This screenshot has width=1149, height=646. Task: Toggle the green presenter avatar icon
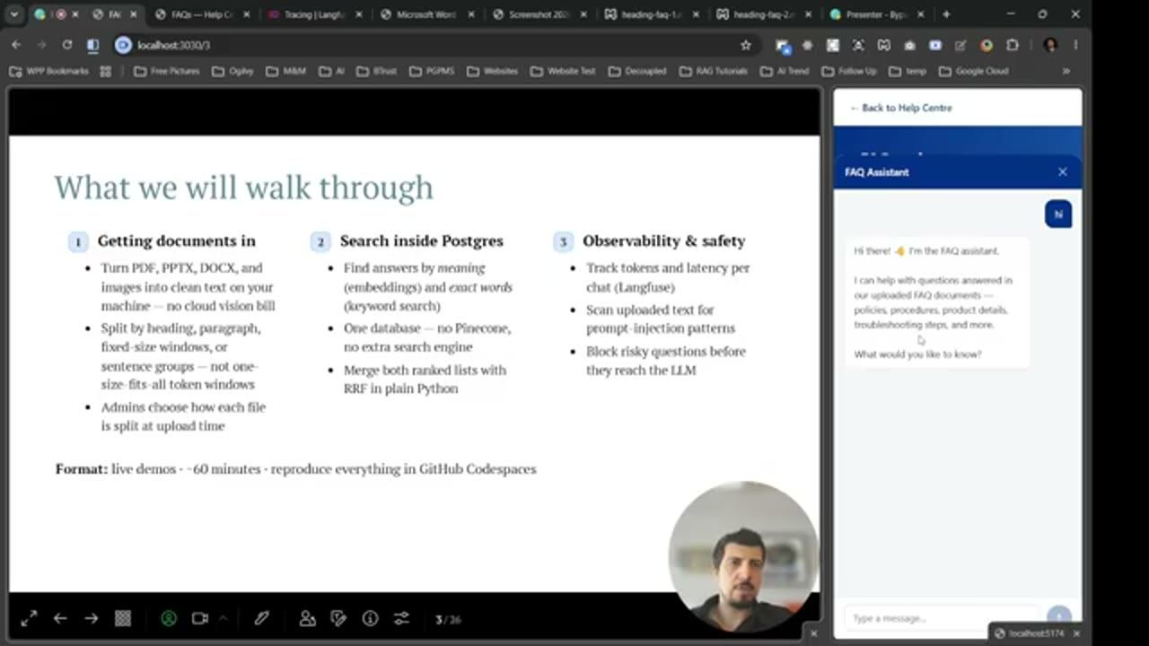point(169,618)
